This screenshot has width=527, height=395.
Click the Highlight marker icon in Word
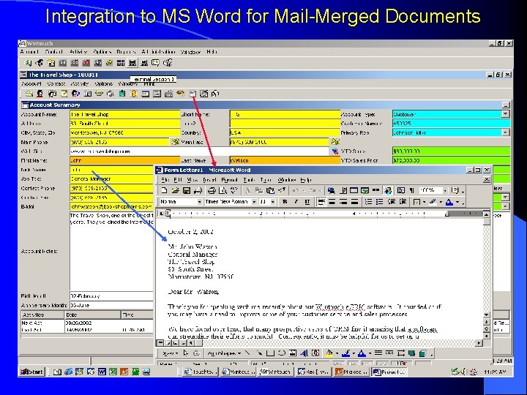coord(433,202)
